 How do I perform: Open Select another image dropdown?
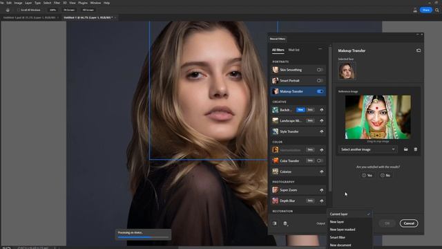pos(368,149)
